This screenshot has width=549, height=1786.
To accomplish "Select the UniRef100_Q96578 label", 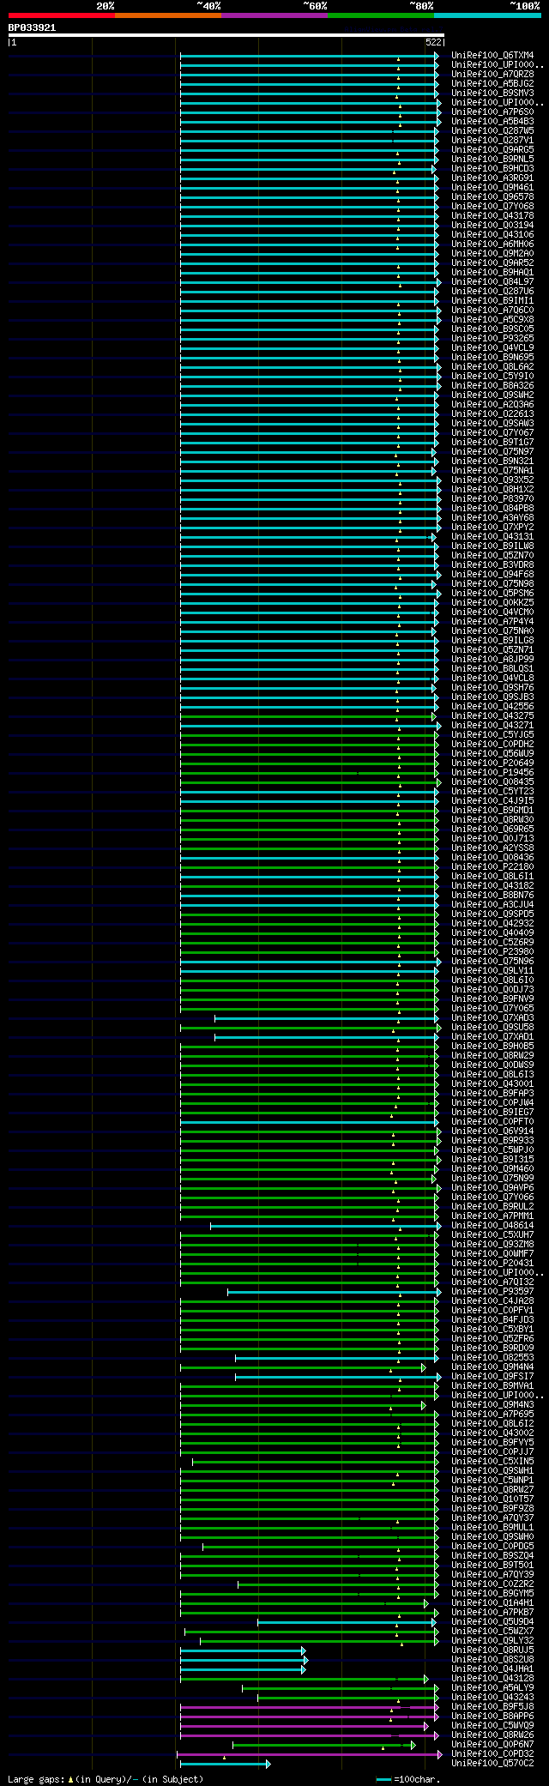I will pyautogui.click(x=492, y=197).
